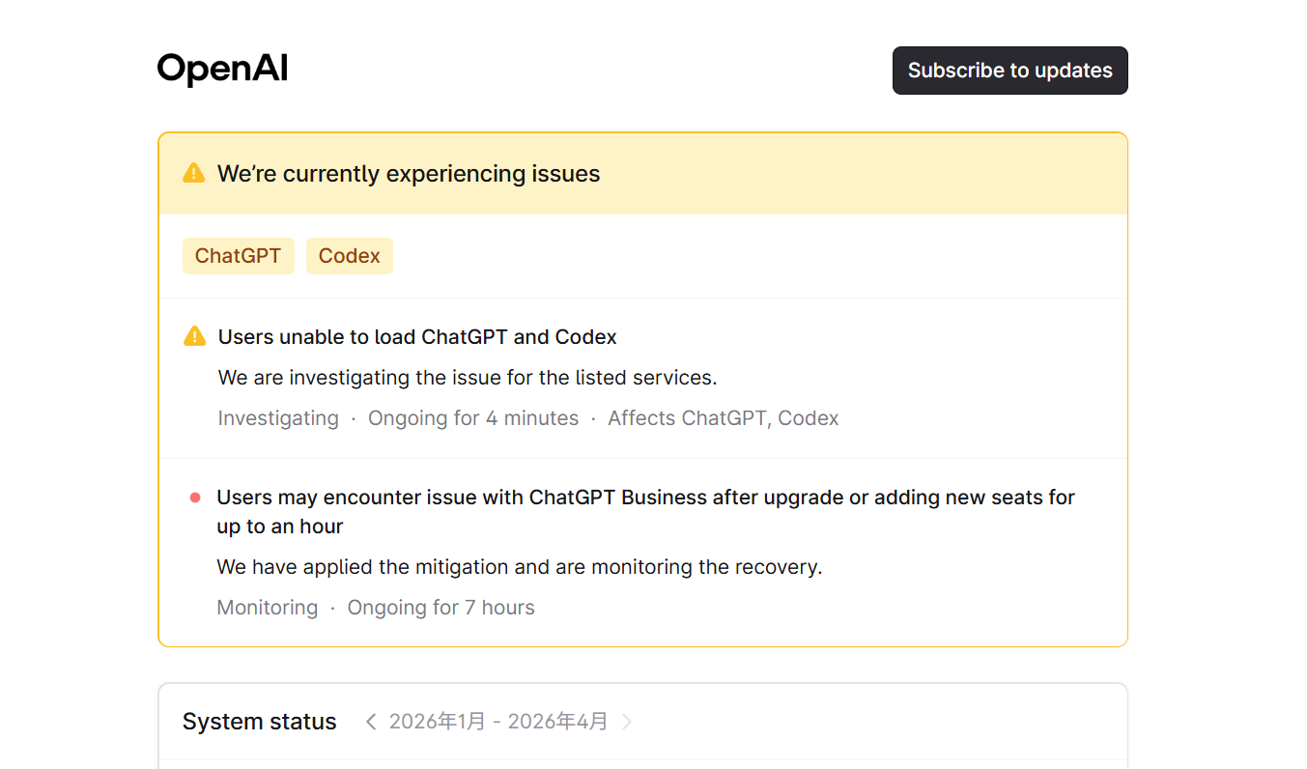The image size is (1307, 769).
Task: Select the ChatGPT affected-service tag
Action: click(x=239, y=256)
